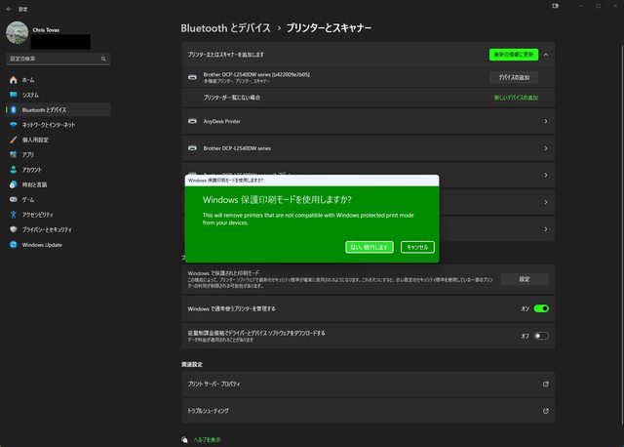Open ネットワークとインターネット settings

click(x=49, y=125)
